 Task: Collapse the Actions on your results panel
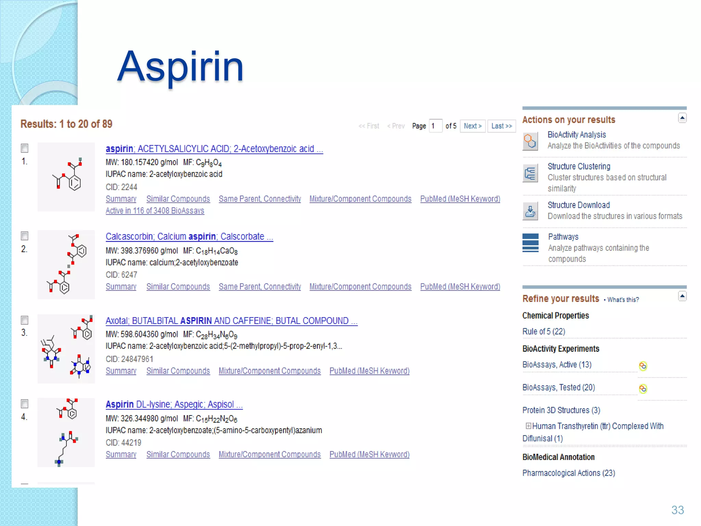(682, 118)
